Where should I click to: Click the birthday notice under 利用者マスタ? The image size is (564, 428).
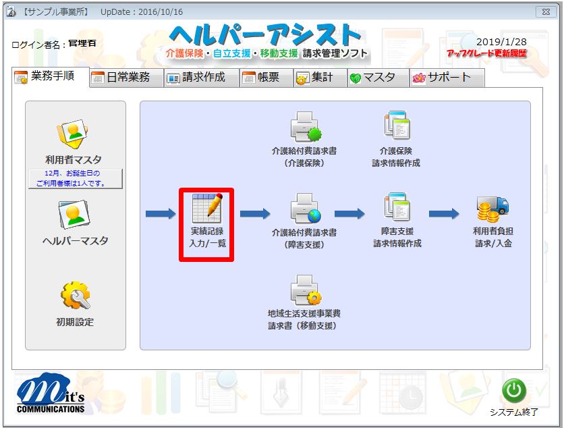pos(75,178)
